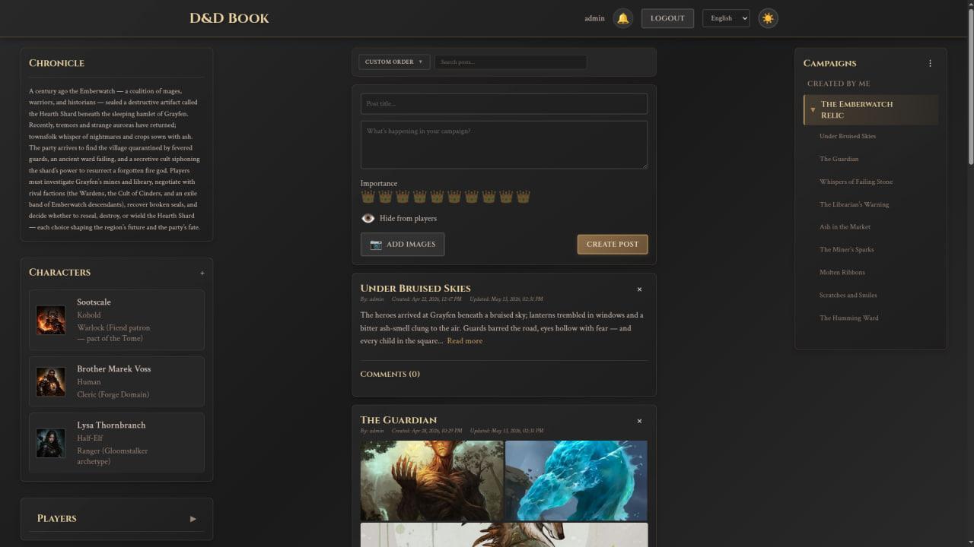974x547 pixels.
Task: Toggle the Hide from players eye
Action: click(368, 218)
